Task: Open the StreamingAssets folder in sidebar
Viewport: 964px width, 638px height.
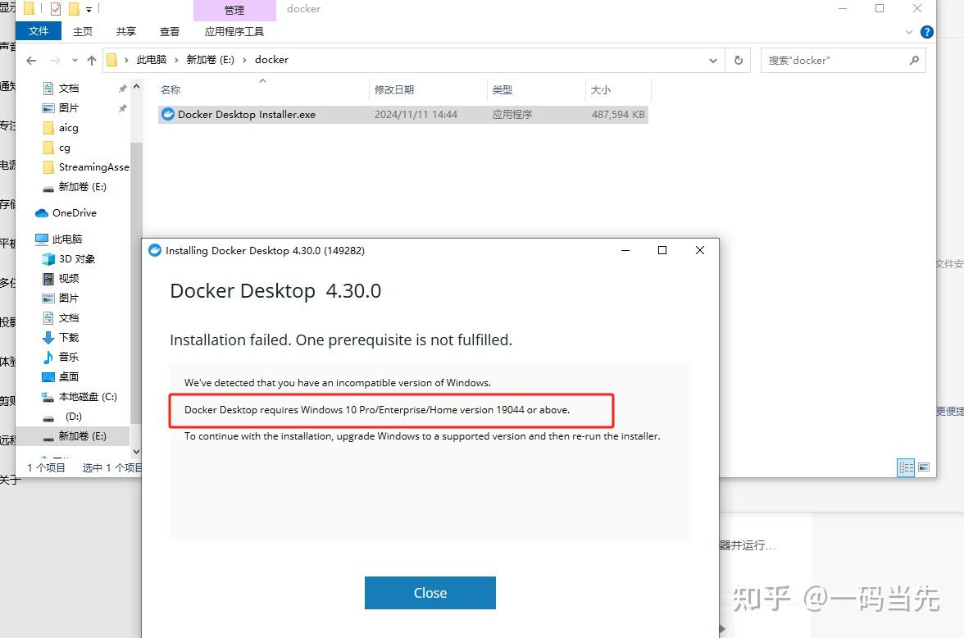Action: pyautogui.click(x=93, y=166)
